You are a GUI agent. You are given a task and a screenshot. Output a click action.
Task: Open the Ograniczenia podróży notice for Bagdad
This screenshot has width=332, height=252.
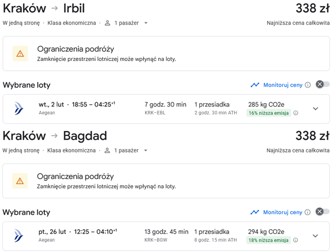click(x=166, y=181)
